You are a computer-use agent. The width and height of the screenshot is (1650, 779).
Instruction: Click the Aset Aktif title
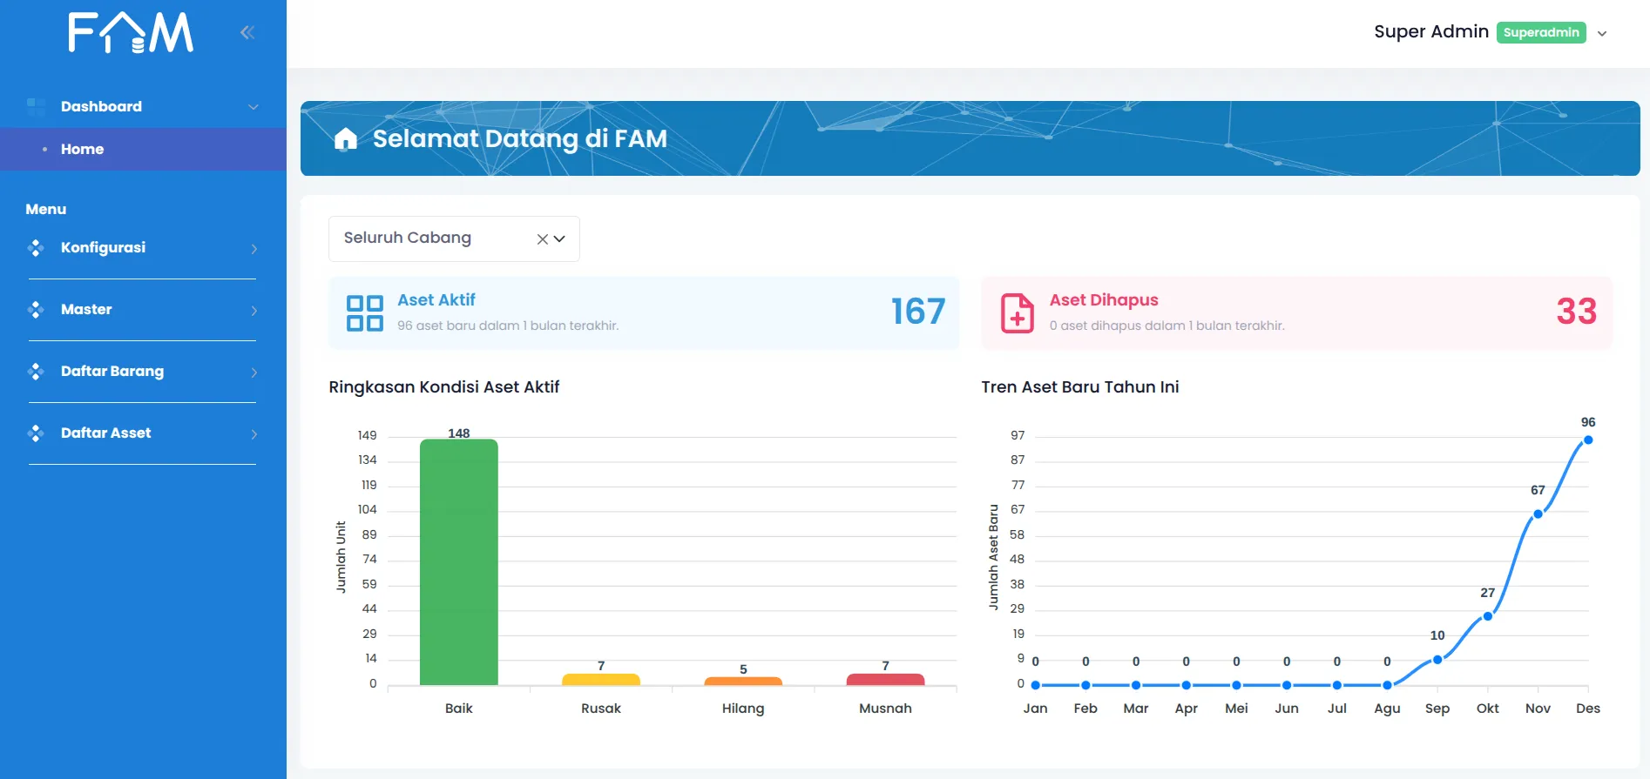pos(436,300)
